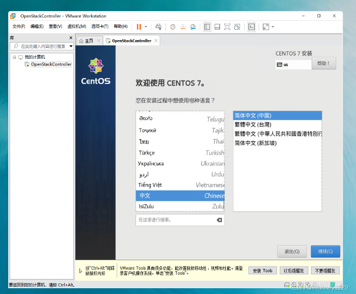Toggle the thumbnail bar view icon
This screenshot has width=356, height=294.
tap(217, 27)
